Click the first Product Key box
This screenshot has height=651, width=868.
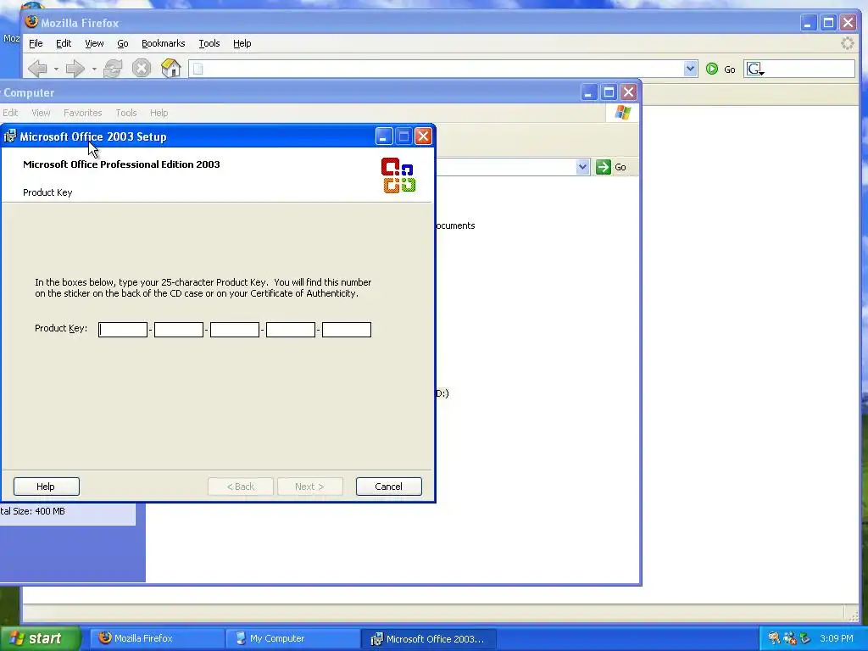pyautogui.click(x=123, y=330)
